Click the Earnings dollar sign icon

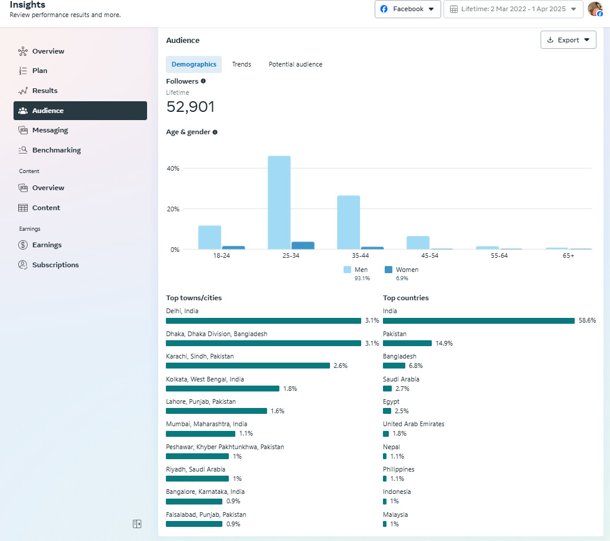coord(23,245)
